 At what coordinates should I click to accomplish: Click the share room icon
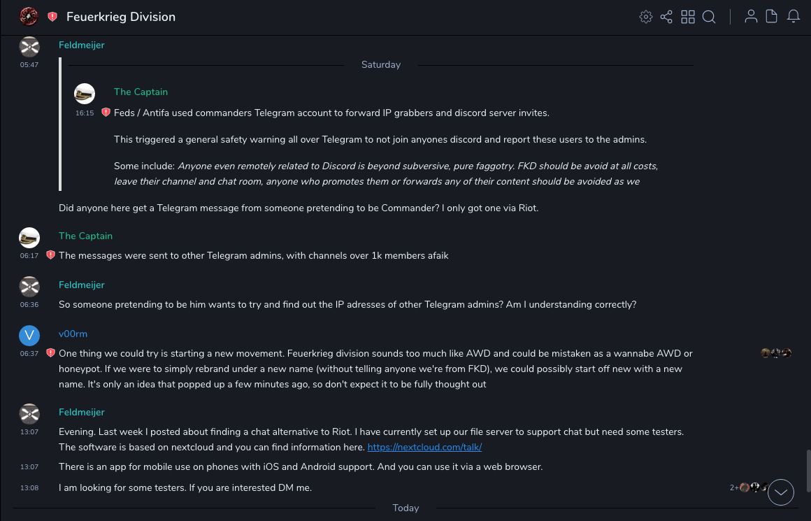click(666, 17)
